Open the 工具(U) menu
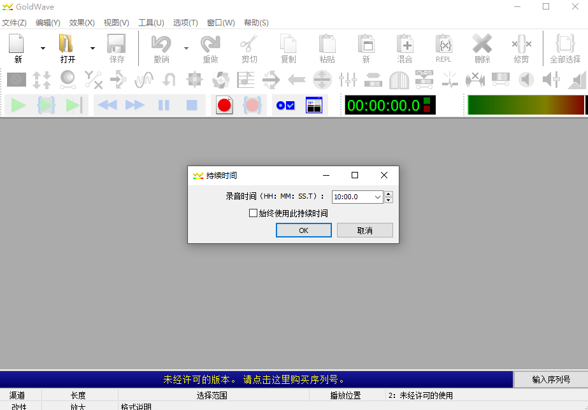588x410 pixels. tap(151, 23)
